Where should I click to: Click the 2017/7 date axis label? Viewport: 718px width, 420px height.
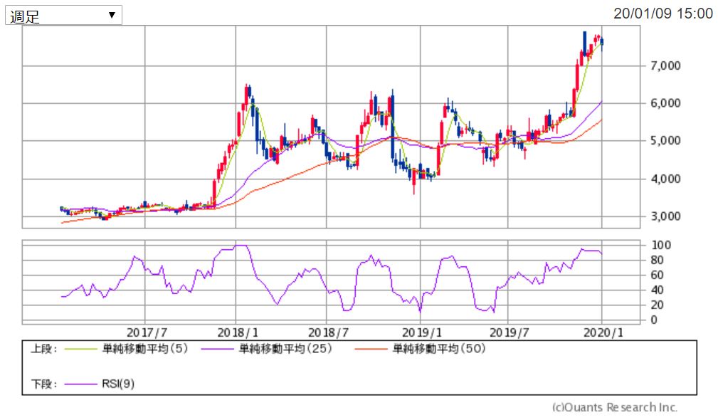coord(147,332)
